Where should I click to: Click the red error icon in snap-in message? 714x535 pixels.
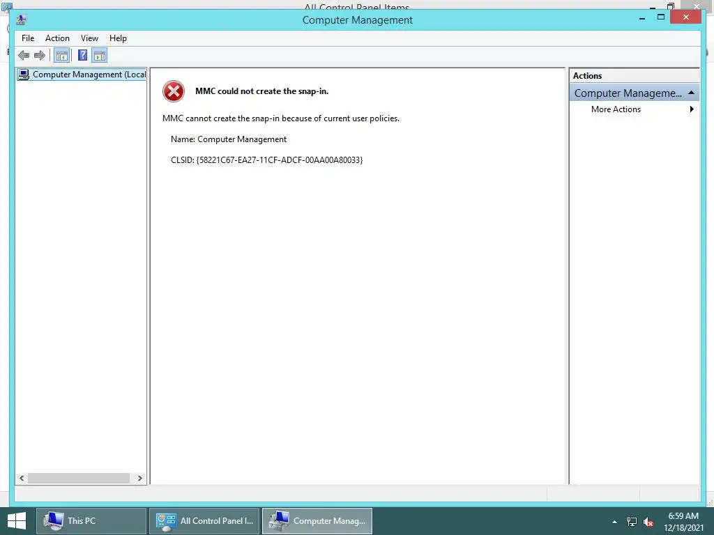[174, 91]
